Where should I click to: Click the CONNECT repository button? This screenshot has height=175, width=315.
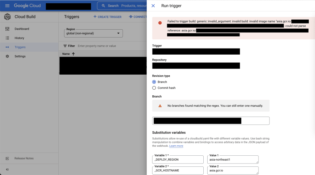(x=138, y=17)
